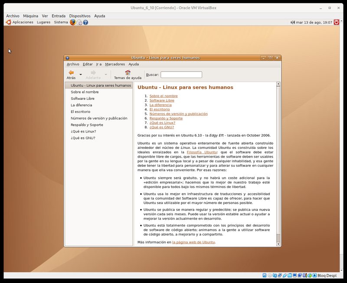Viewport: 347px width, 283px height.
Task: Click the VirtualBox mouse integration status icon
Action: (x=310, y=275)
